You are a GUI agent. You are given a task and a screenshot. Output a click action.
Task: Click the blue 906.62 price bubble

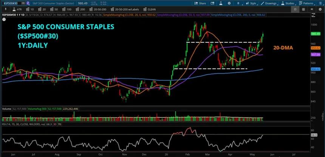click(x=316, y=69)
